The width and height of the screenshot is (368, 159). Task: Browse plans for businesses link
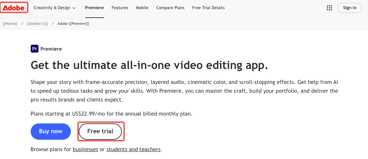point(86,150)
